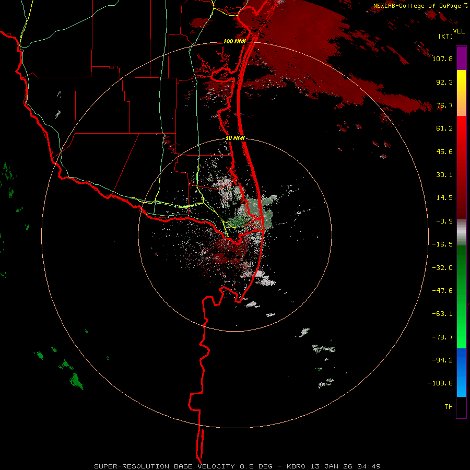Click the TH threshold label
This screenshot has width=470, height=470.
point(449,407)
